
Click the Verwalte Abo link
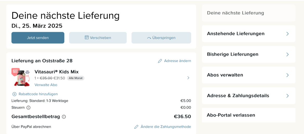pos(46,85)
